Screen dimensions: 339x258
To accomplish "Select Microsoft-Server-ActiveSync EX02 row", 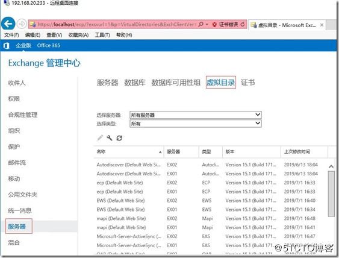I will click(210, 236).
